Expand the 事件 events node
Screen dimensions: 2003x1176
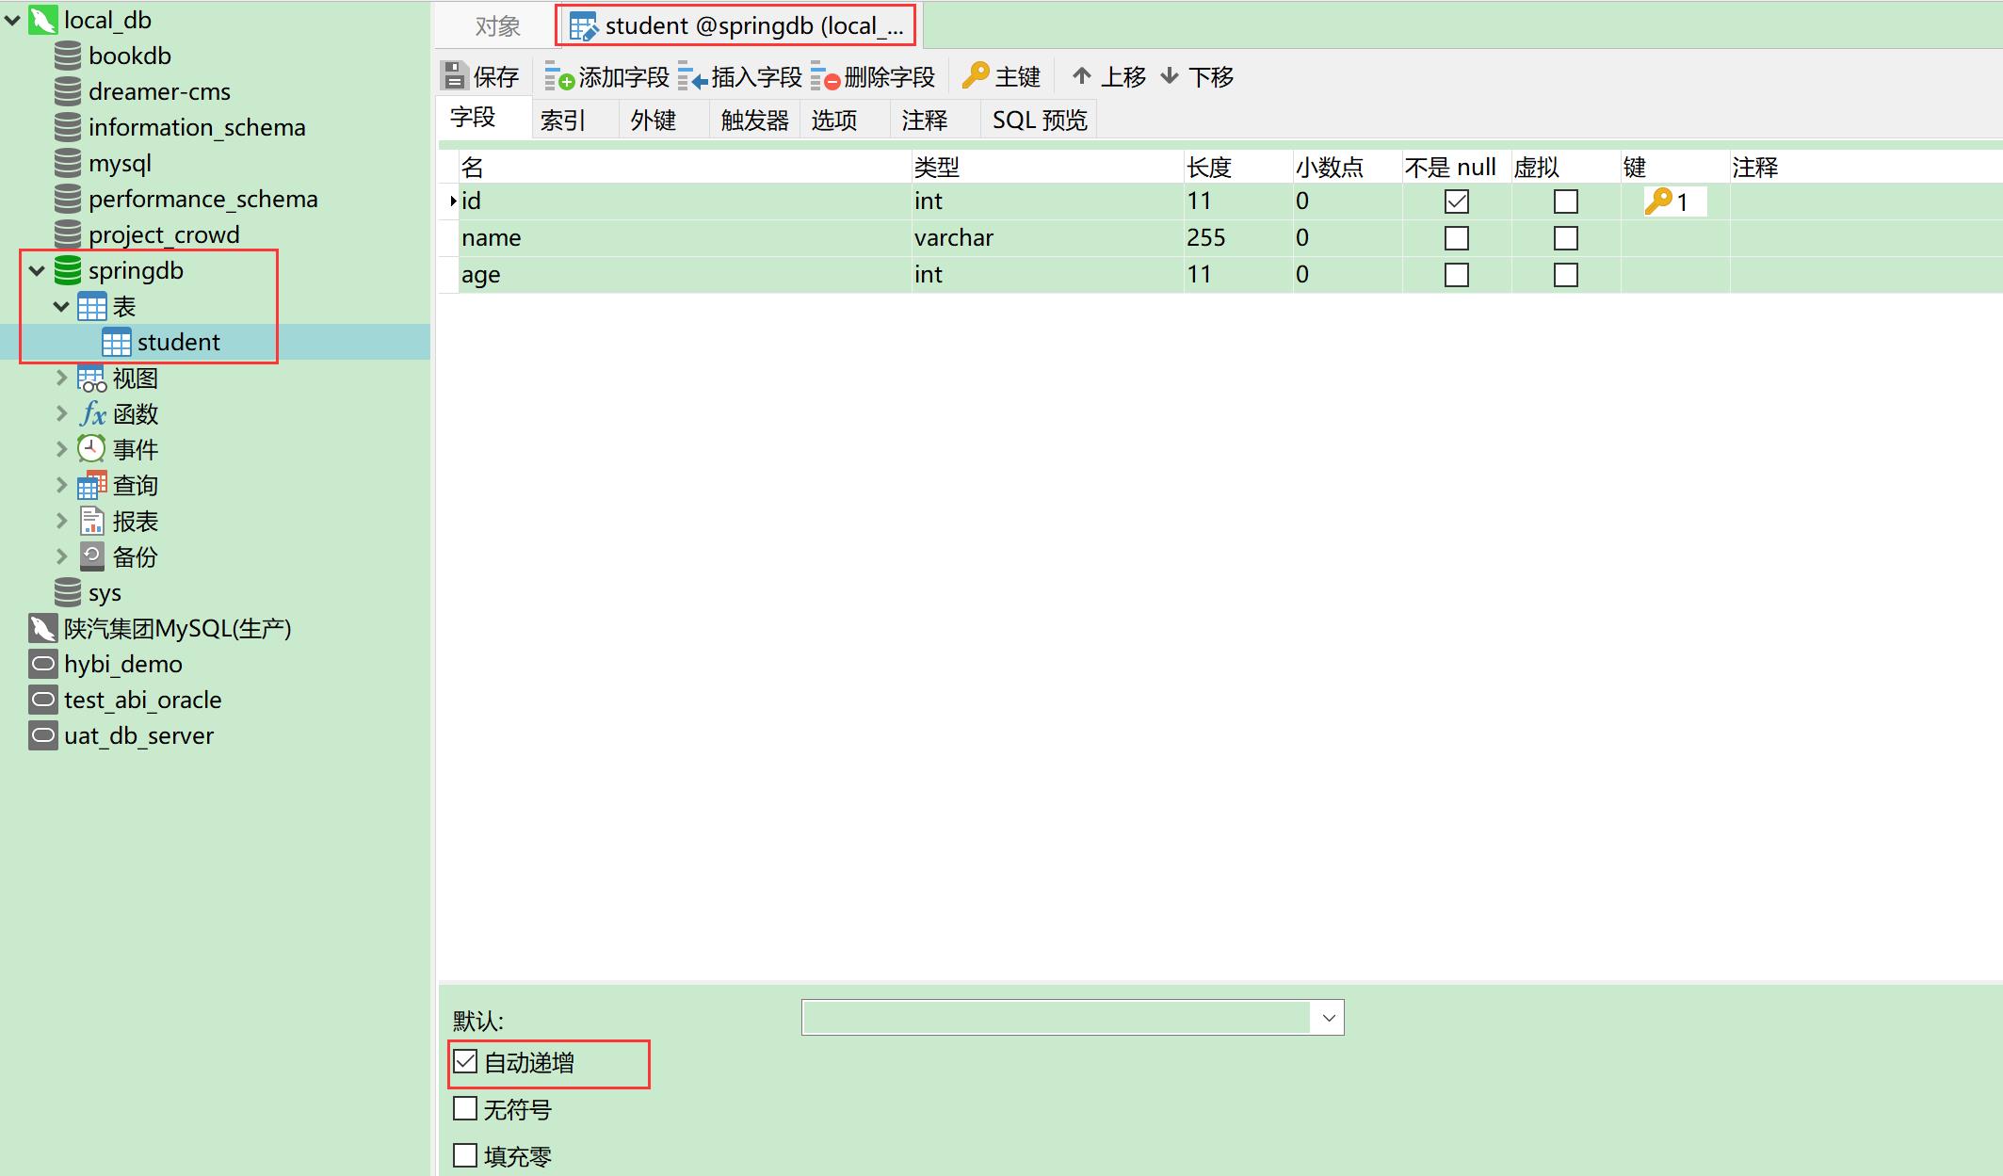tap(62, 449)
